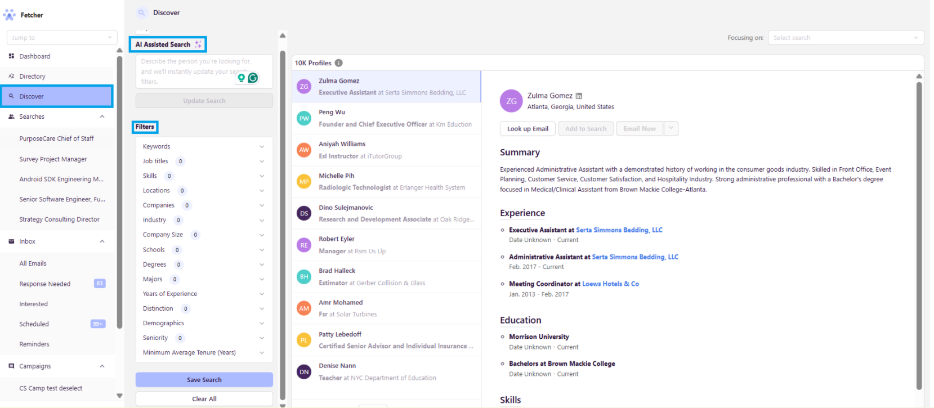Click the MP avatar for Michelle Pih

304,181
